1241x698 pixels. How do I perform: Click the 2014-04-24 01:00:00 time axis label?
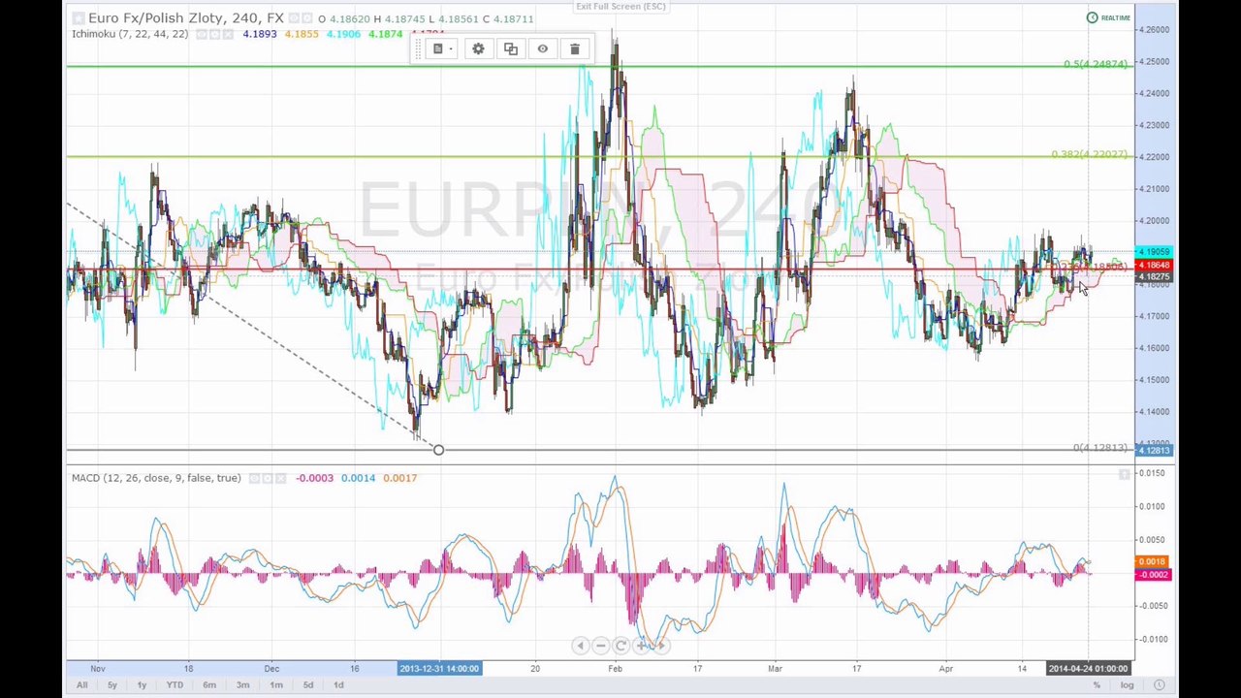1089,668
